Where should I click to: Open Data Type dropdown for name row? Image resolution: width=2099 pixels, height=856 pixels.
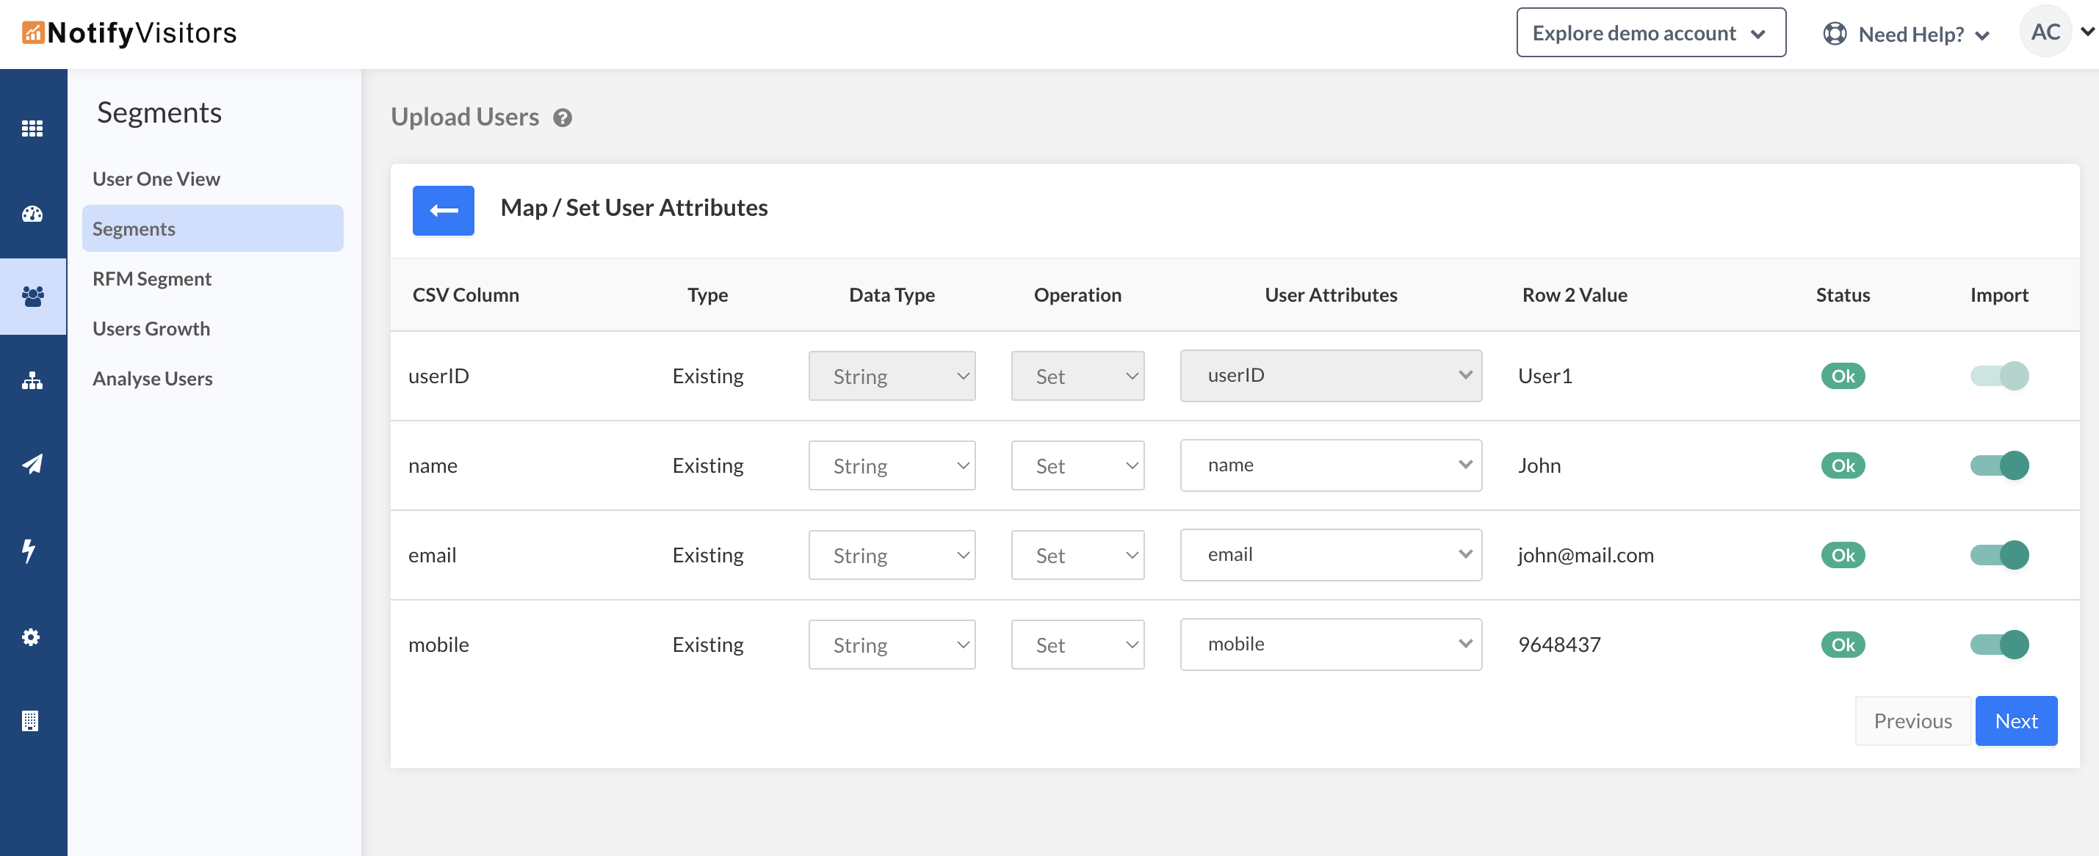point(892,465)
